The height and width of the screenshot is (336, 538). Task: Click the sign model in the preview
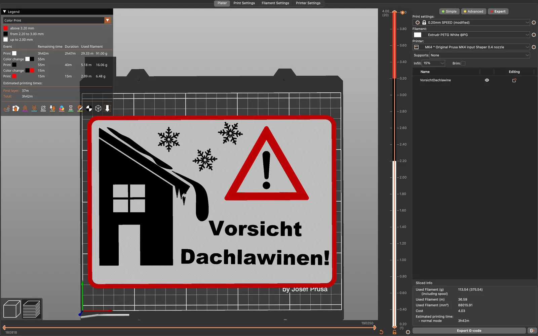(212, 202)
